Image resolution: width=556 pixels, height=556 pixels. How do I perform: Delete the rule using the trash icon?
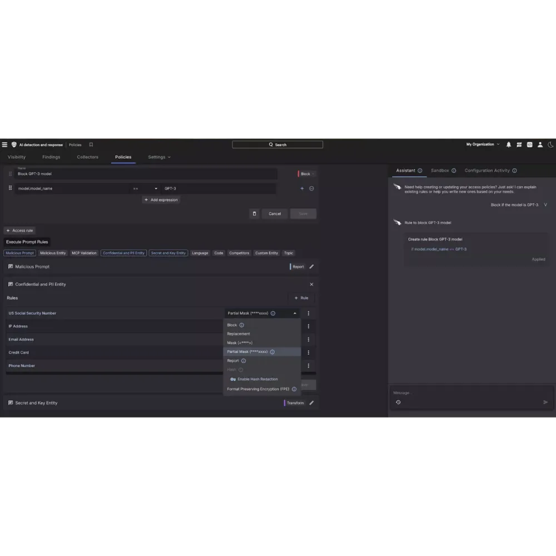(254, 214)
